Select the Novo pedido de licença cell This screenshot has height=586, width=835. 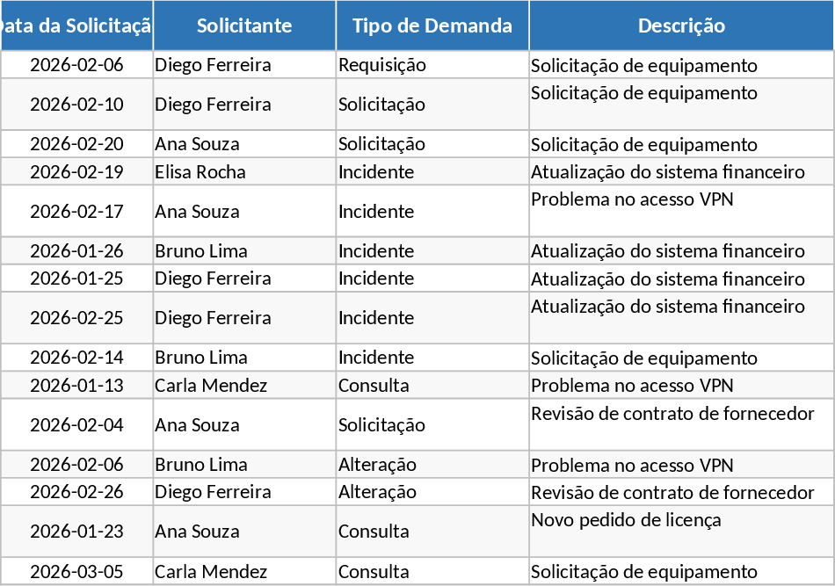626,520
